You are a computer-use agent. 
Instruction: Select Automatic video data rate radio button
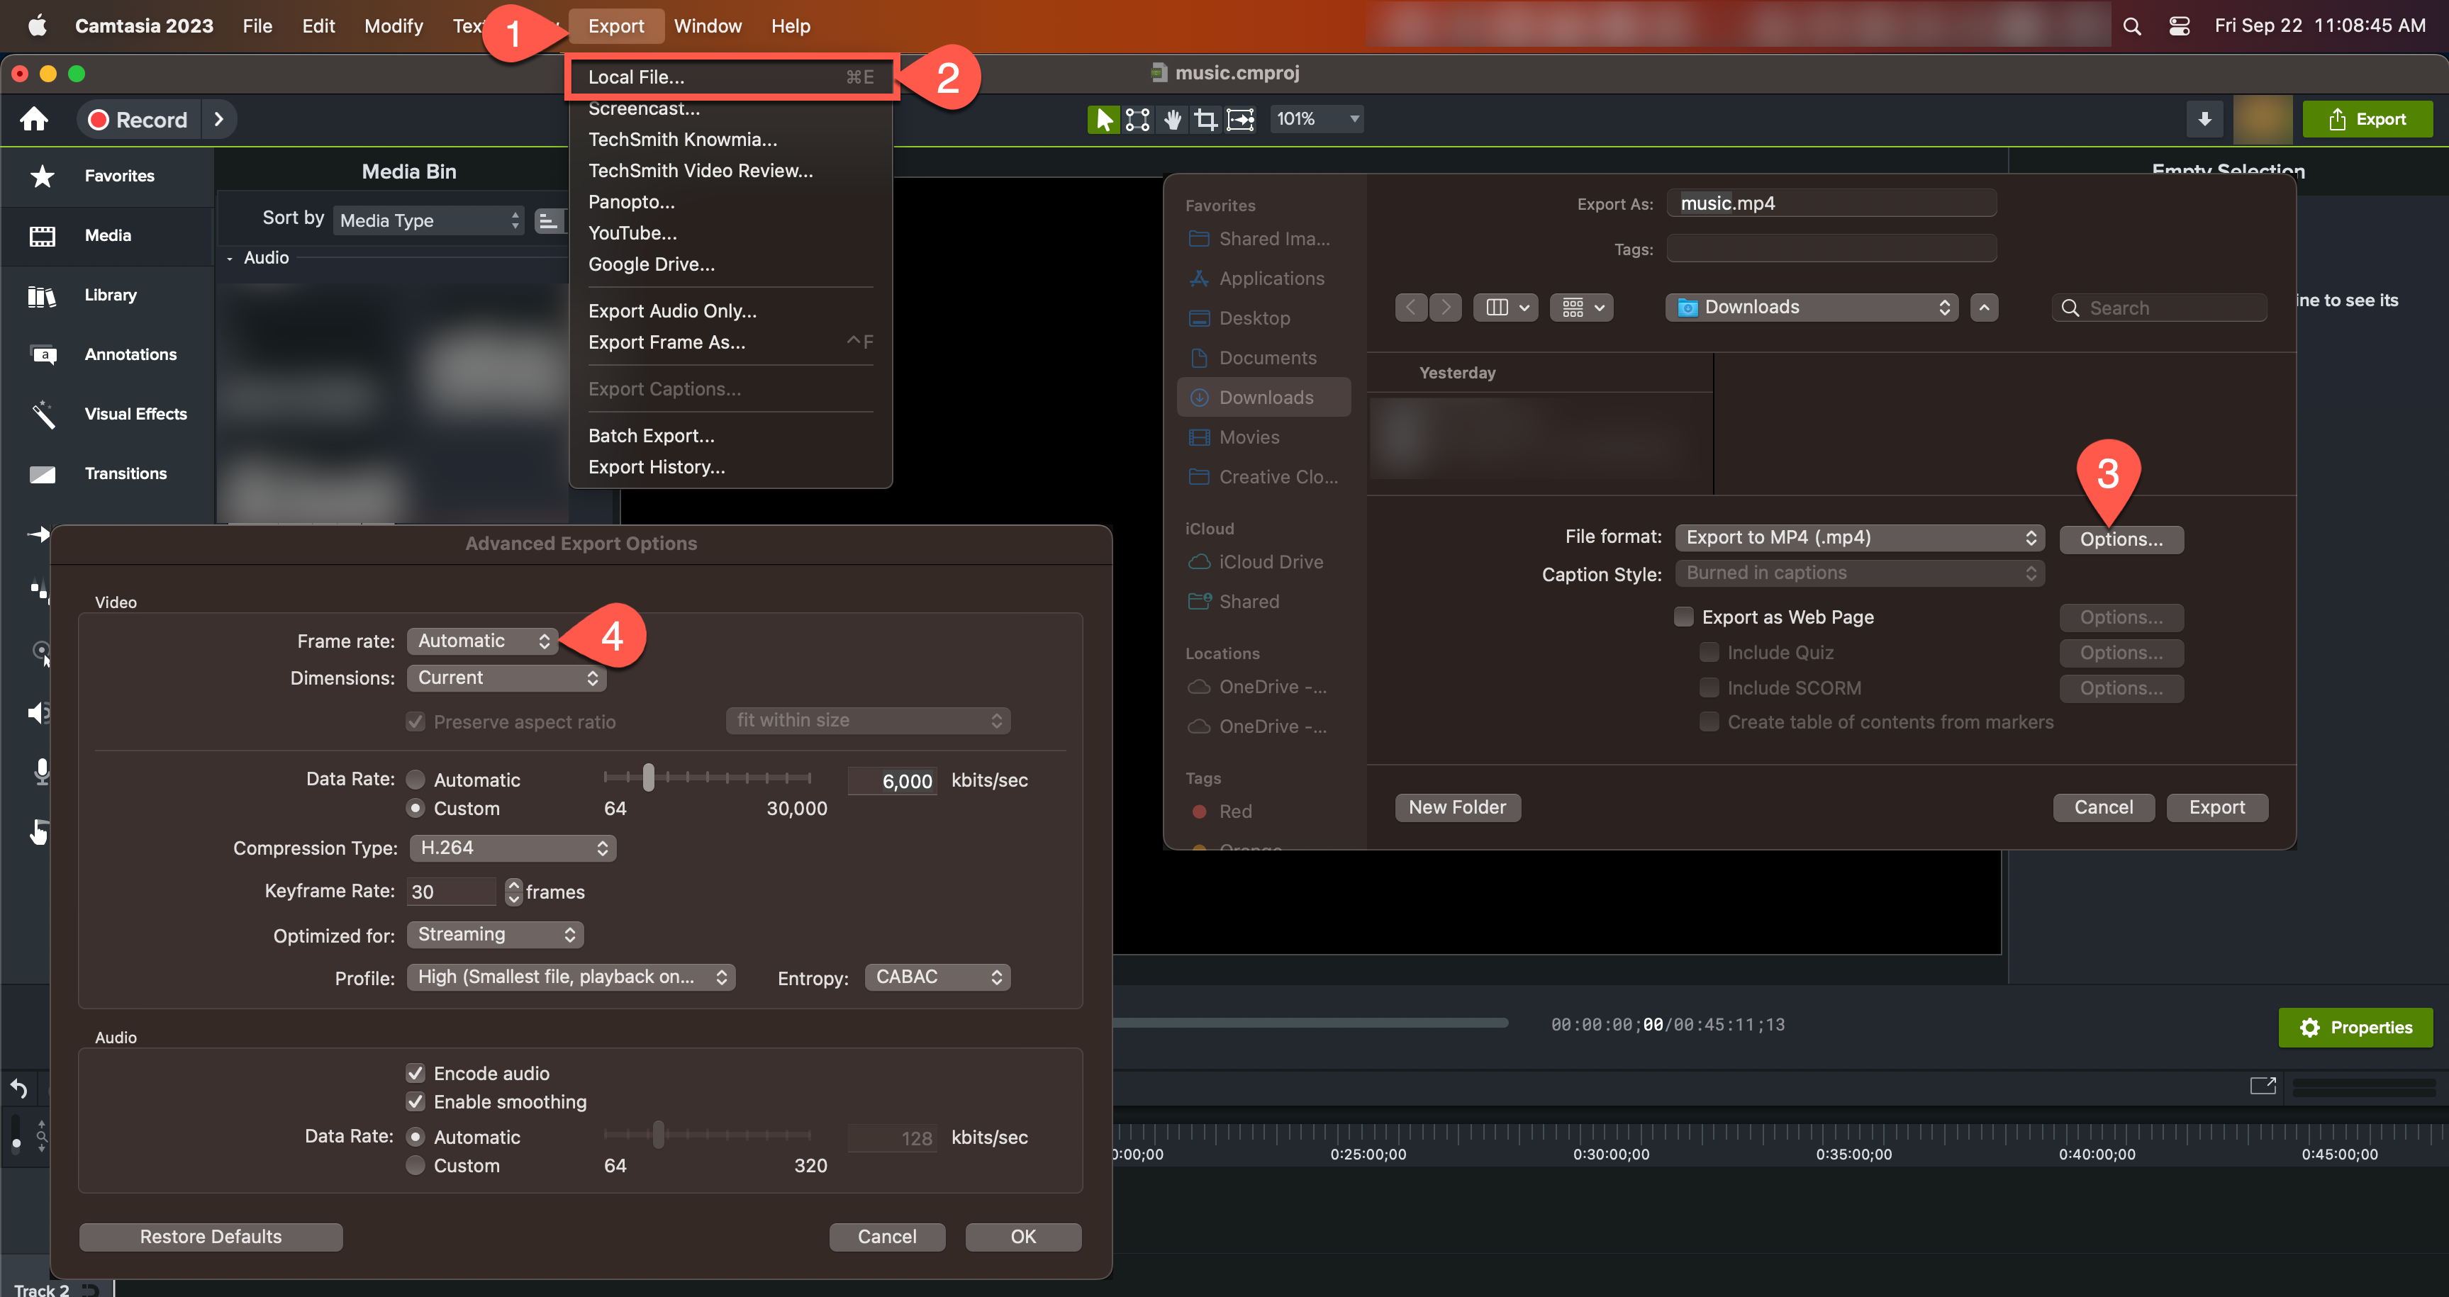(415, 779)
